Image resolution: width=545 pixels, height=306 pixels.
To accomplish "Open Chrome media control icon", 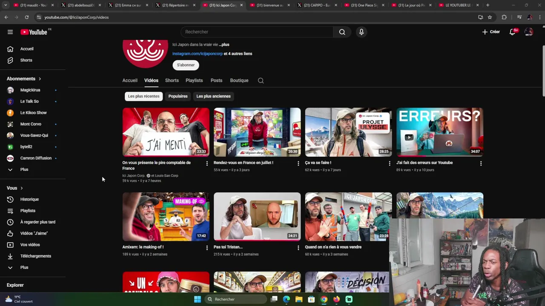I will pos(519,17).
